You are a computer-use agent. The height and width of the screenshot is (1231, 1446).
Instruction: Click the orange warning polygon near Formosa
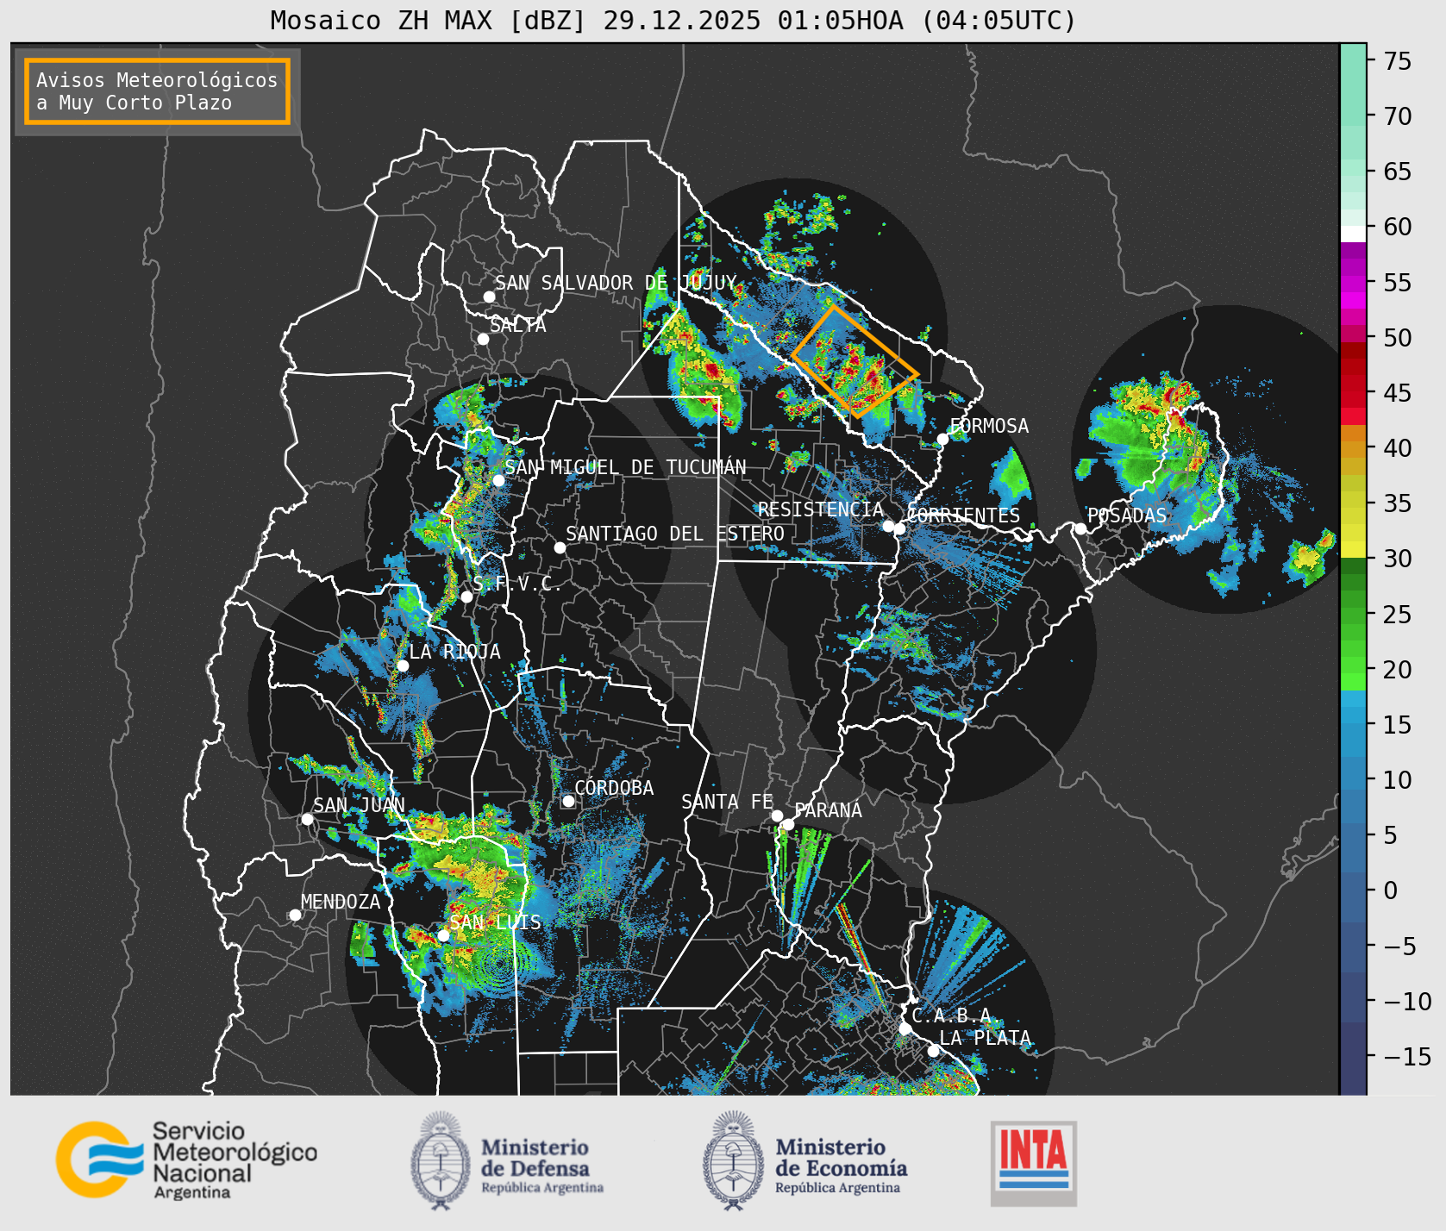tap(854, 360)
